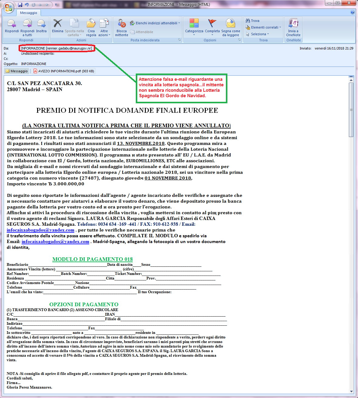Click scrollbar down arrow at bottom
The image size is (358, 398).
pos(352,392)
